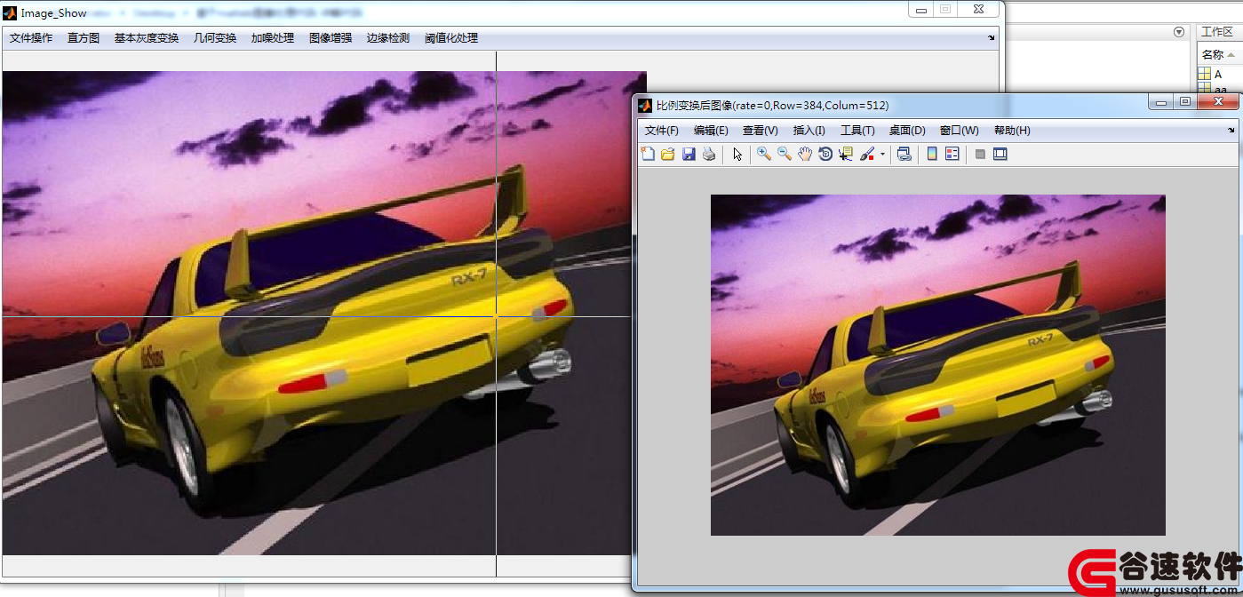Image resolution: width=1243 pixels, height=597 pixels.
Task: Sort workspace by the 名称 column header
Action: [1218, 54]
